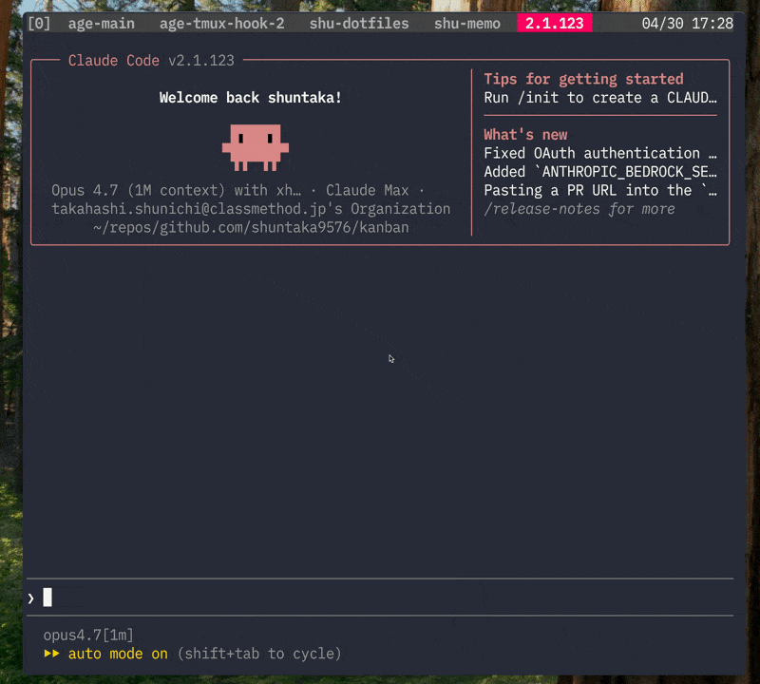Screen dimensions: 760x684
Task: Click the opus4.7[1m] status line
Action: (x=88, y=635)
